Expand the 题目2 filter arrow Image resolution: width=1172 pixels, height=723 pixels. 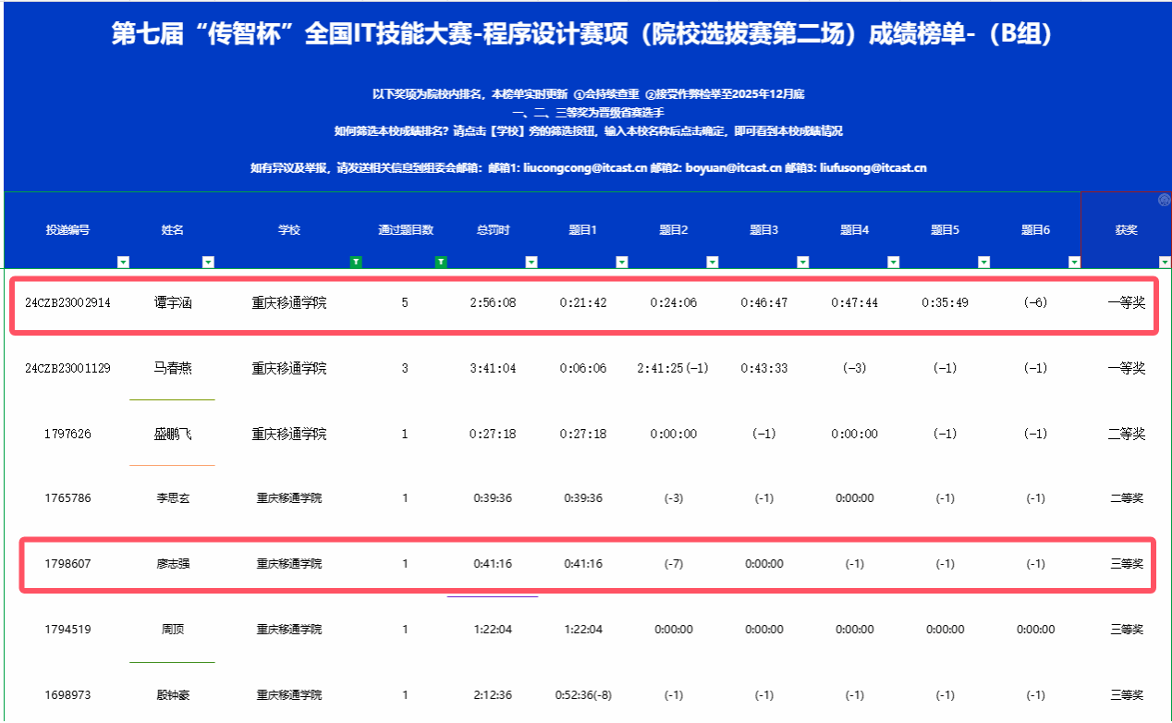coord(713,263)
